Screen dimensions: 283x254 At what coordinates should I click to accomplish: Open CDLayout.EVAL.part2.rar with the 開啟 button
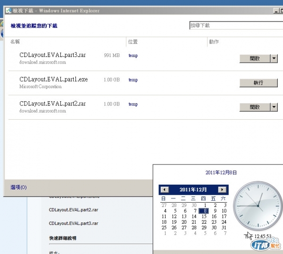[255, 107]
